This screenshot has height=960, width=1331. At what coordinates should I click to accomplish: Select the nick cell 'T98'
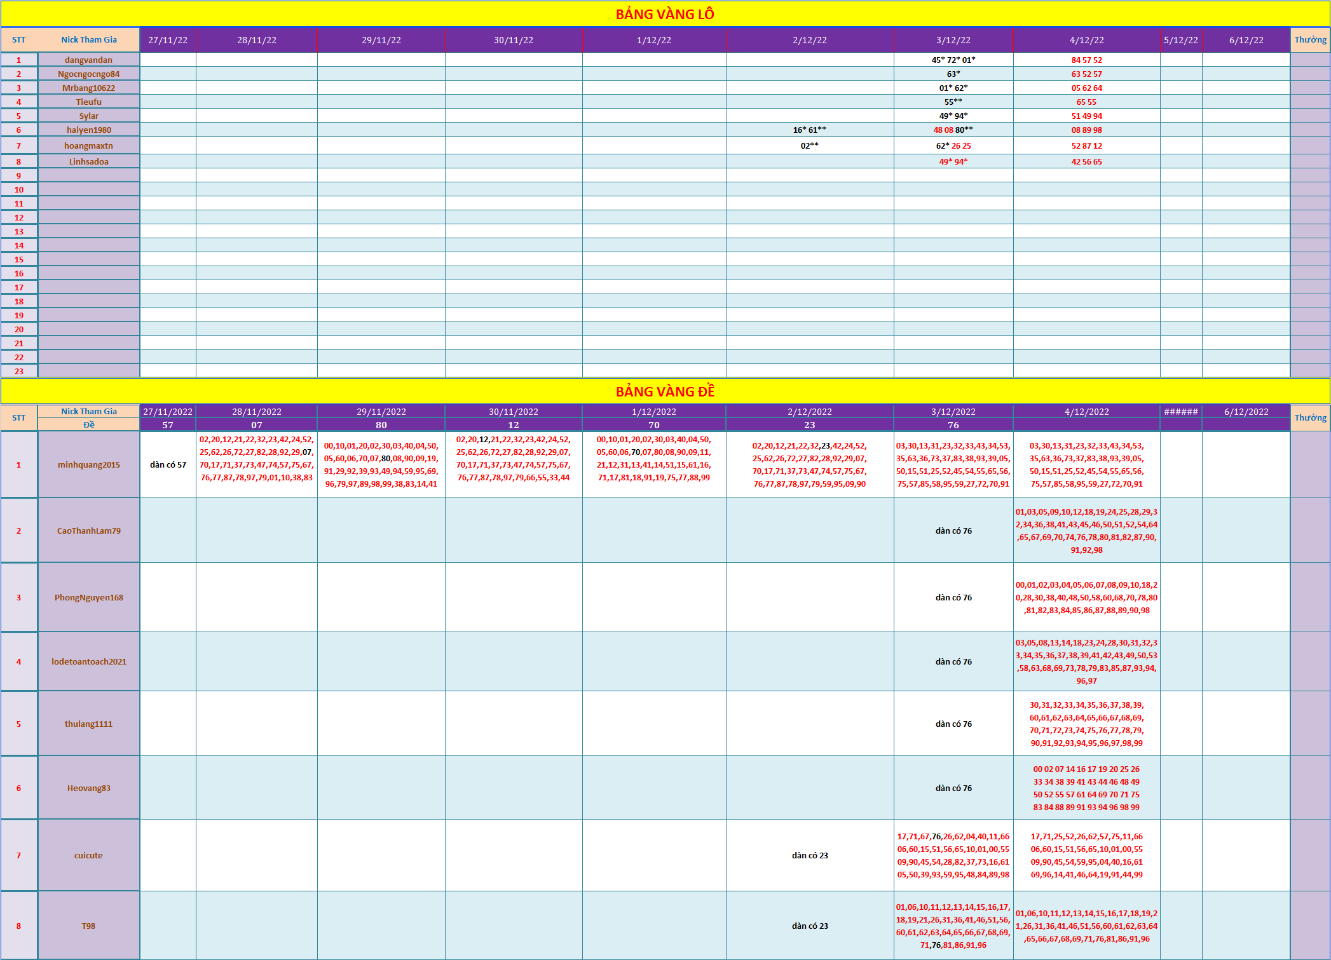click(x=89, y=926)
